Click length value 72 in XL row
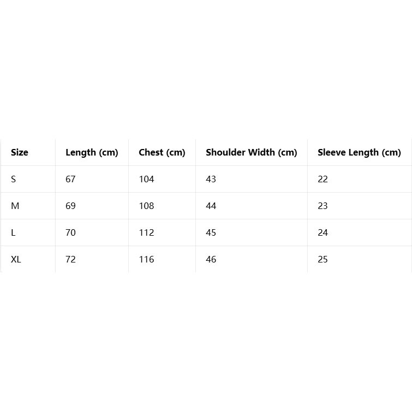 [70, 259]
